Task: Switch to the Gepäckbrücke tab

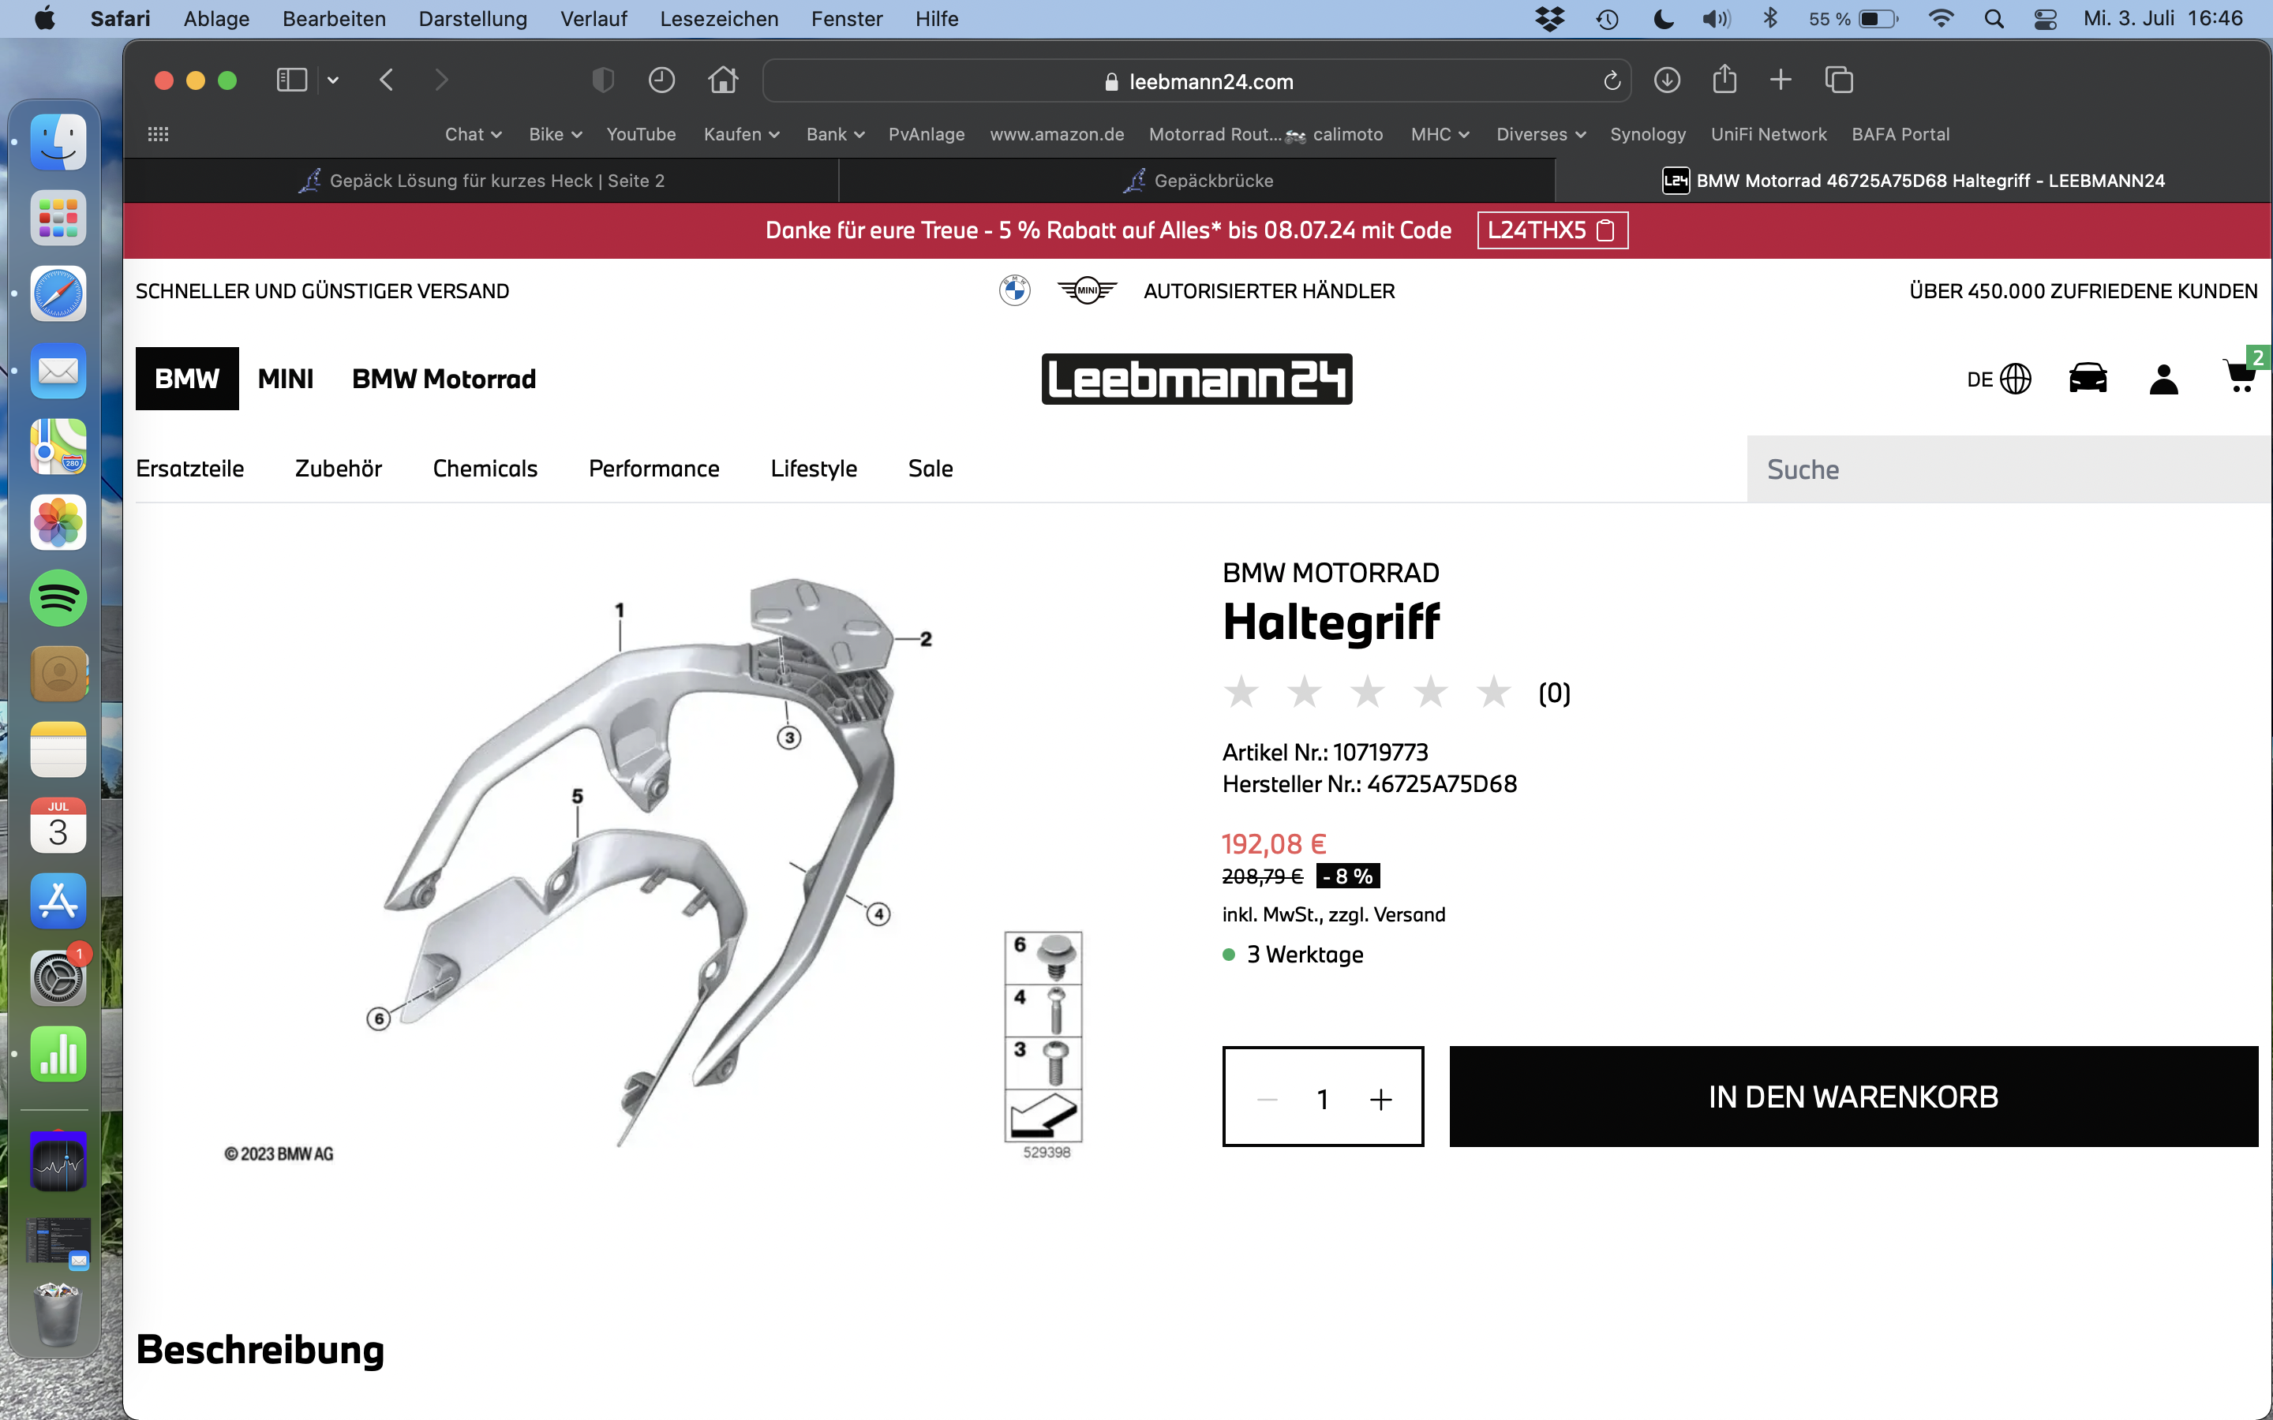Action: coord(1196,181)
